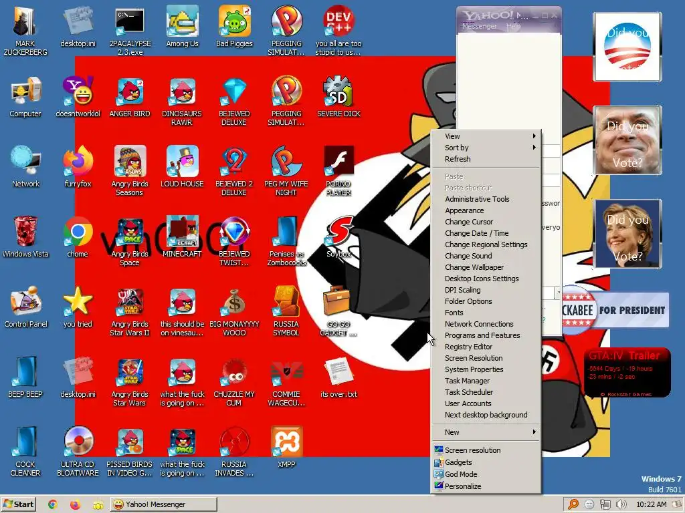685x513 pixels.
Task: Click the volume speaker tray icon
Action: 621,504
